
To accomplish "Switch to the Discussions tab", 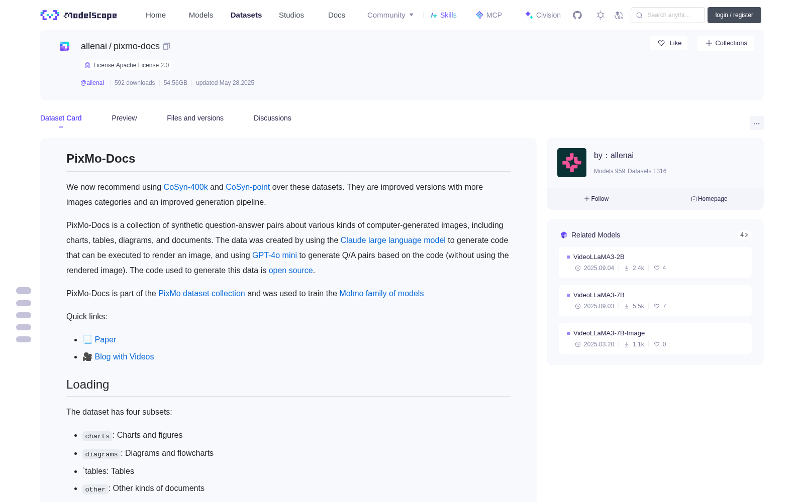I will point(272,118).
